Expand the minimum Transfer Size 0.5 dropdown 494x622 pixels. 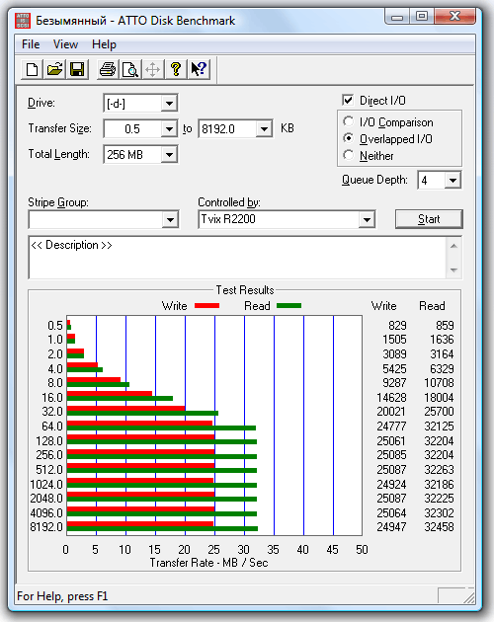pos(169,129)
